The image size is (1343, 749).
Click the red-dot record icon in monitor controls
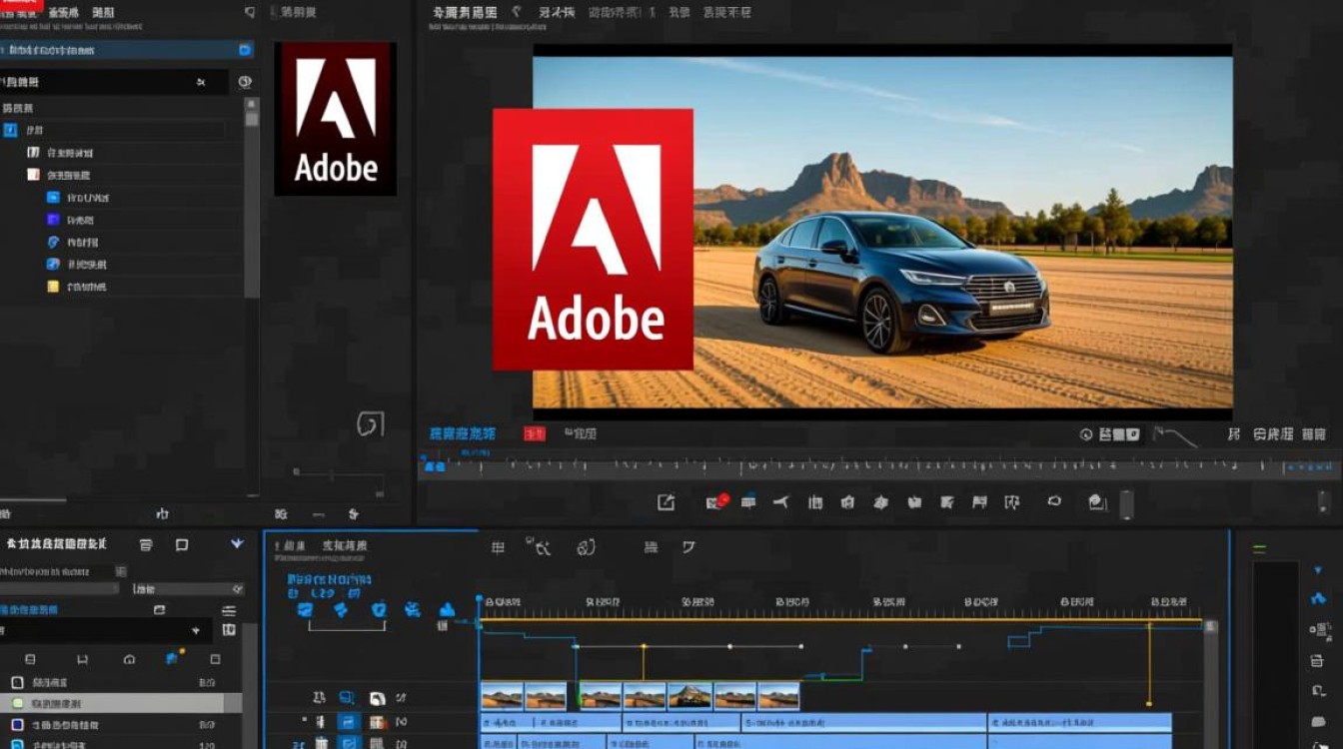coord(717,502)
